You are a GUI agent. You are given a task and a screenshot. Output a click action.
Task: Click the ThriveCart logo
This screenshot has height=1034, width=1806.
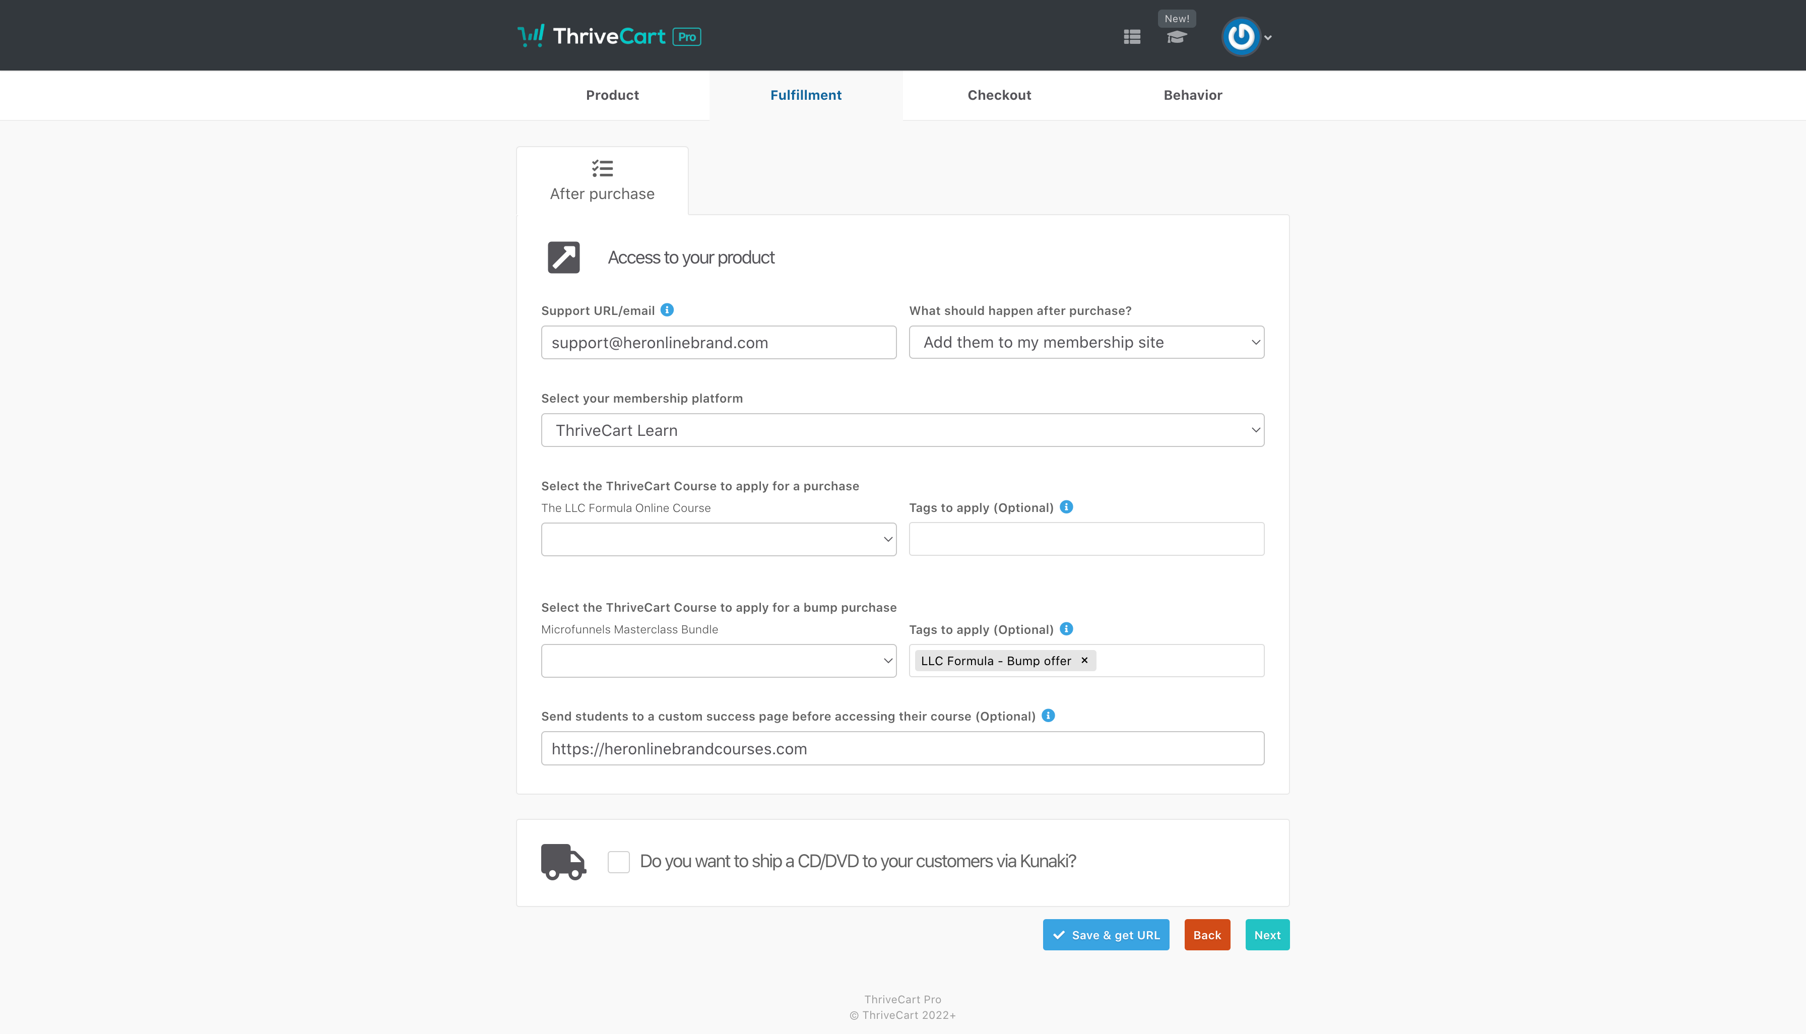[609, 36]
